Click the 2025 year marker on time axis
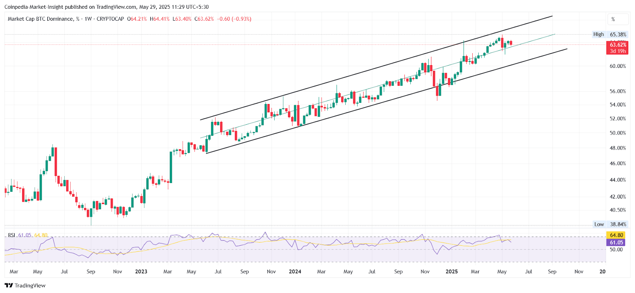 coord(452,272)
